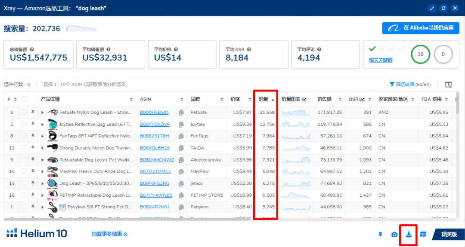Open help icon beside 平均 BSR
Viewport: 465px width, 247px height.
point(249,49)
